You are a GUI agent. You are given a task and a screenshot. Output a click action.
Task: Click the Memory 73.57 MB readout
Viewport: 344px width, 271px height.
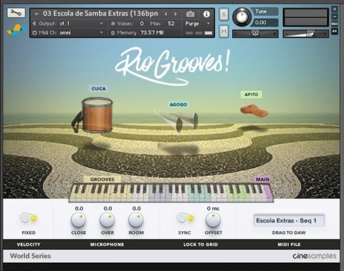click(140, 33)
